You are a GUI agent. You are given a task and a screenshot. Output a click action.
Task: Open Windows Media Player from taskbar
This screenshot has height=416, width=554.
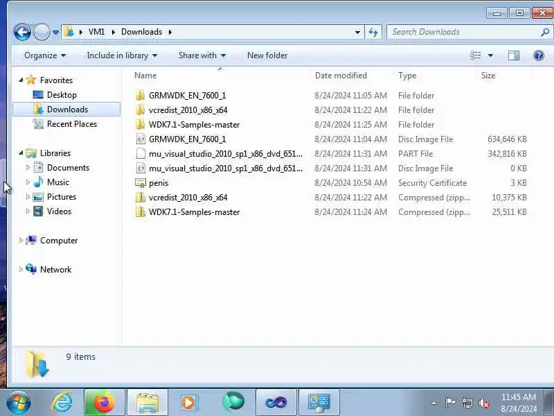(x=190, y=403)
